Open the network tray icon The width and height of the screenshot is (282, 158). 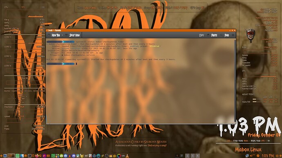coord(247,156)
